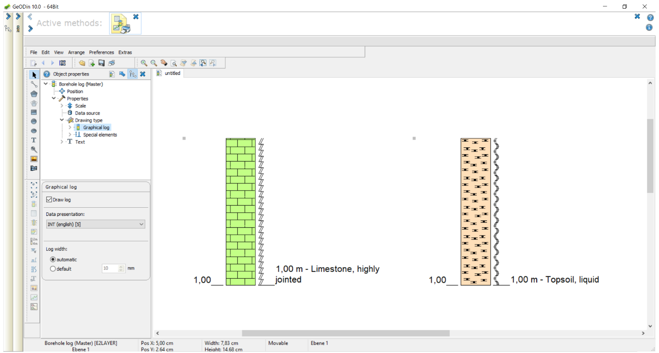Uncheck the Draw log checkbox
Screen dimensions: 659x353
point(49,200)
